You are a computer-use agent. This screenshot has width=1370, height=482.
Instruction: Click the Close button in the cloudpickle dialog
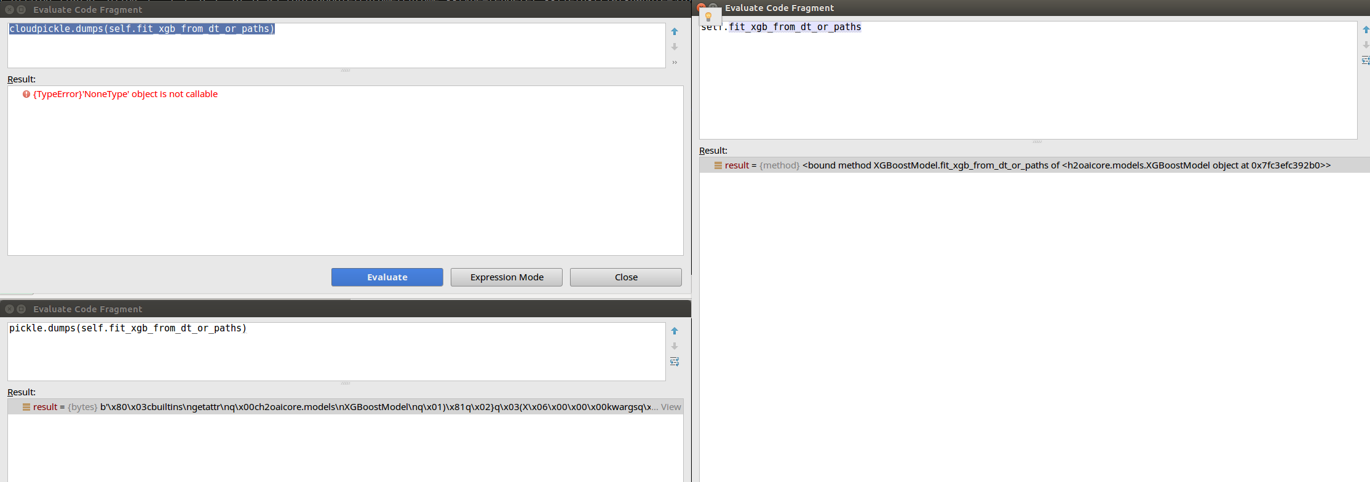click(626, 277)
